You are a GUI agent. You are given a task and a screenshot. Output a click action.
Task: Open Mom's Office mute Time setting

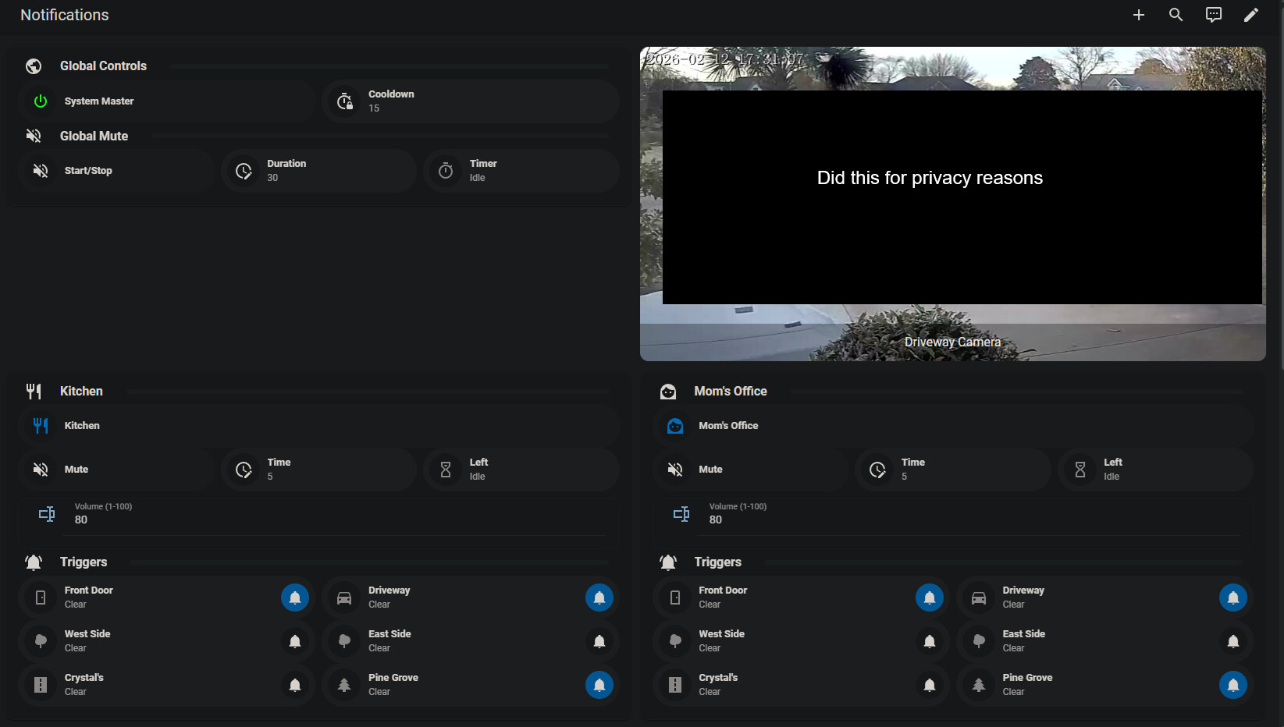click(x=952, y=470)
